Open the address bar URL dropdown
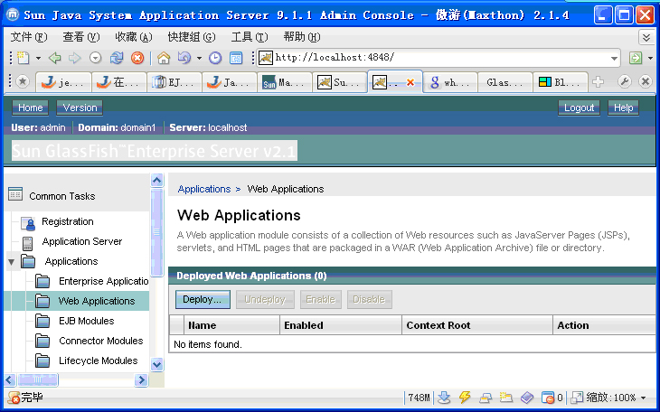660x412 pixels. [x=614, y=58]
